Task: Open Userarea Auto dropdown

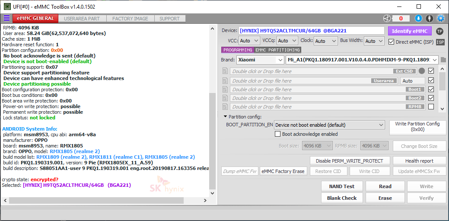Action: click(412, 81)
